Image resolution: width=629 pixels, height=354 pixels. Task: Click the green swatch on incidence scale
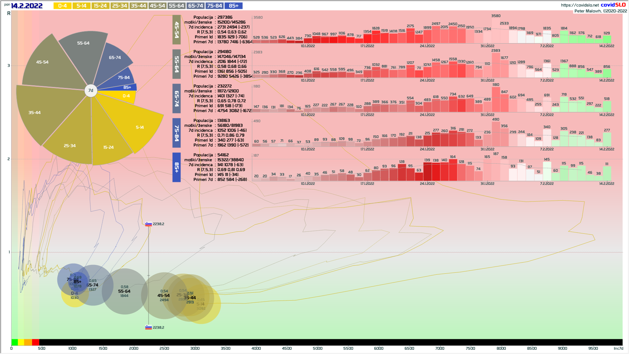[15, 342]
